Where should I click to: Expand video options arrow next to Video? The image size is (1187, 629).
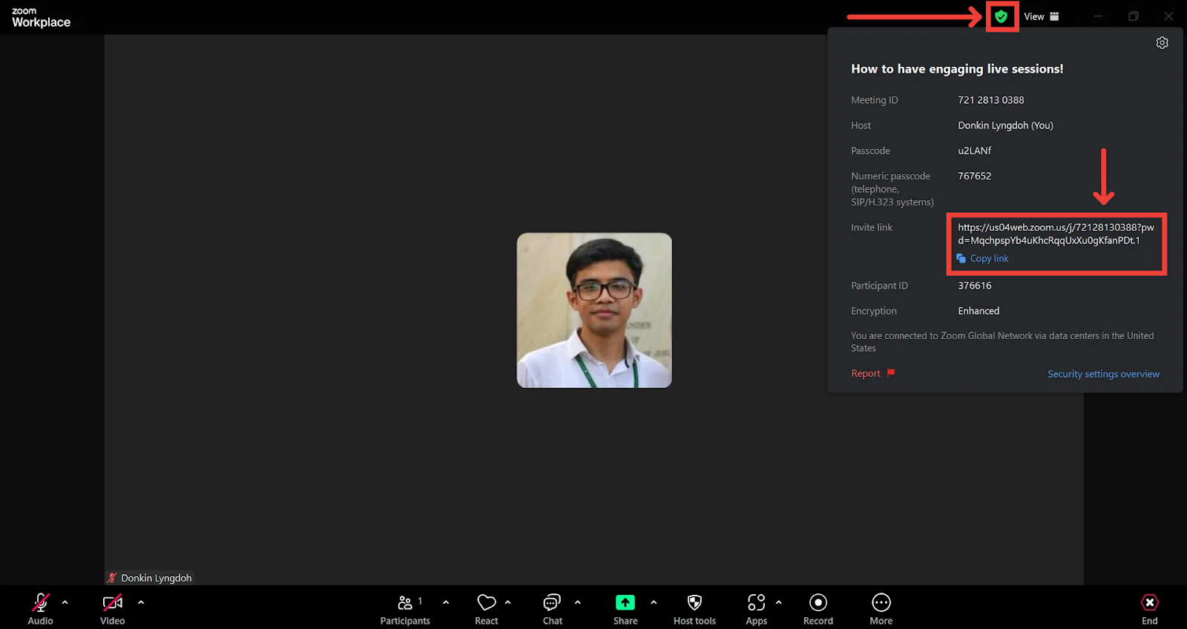pos(141,602)
